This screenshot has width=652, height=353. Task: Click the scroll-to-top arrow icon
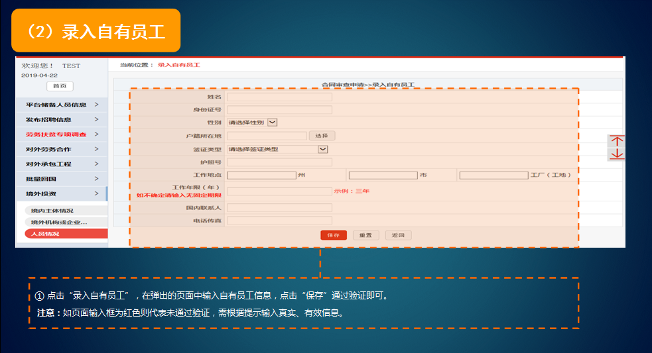point(617,141)
